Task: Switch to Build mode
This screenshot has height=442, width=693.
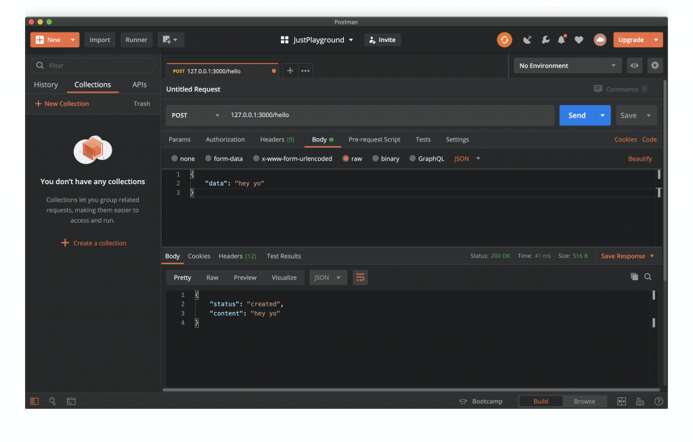Action: 541,401
